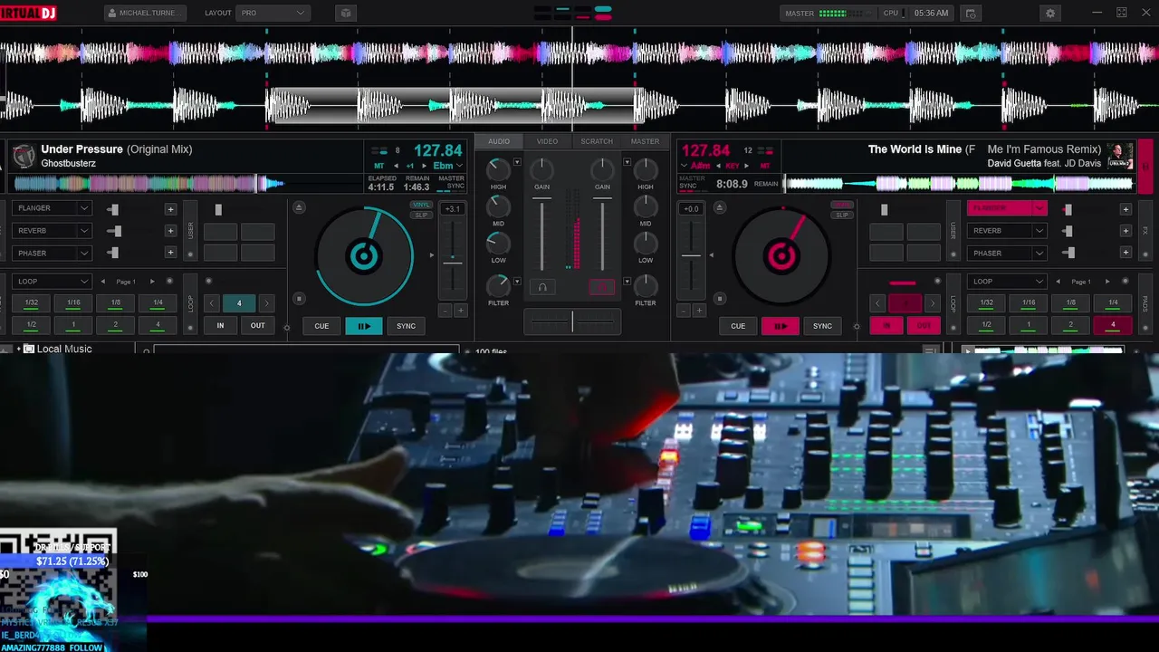This screenshot has height=652, width=1159.
Task: Select Local Music folder in browser
Action: 63,349
